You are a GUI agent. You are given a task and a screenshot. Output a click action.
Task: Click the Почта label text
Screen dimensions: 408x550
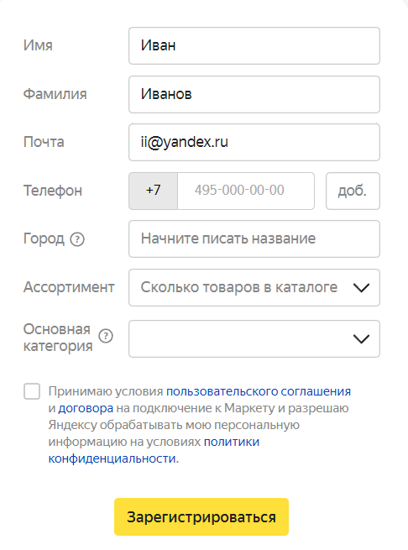pyautogui.click(x=44, y=142)
